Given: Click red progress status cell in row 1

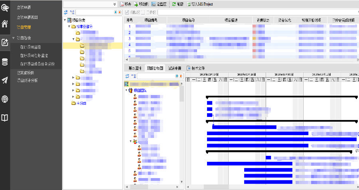Looking at the screenshot, I should point(254,26).
